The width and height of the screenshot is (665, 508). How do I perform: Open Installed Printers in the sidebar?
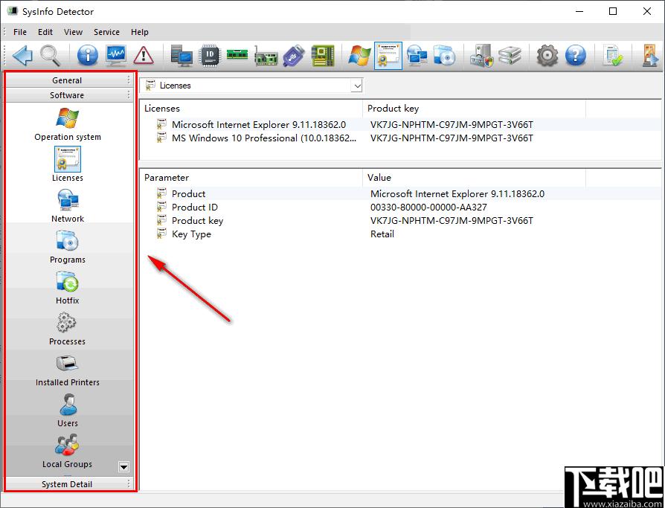[x=68, y=370]
